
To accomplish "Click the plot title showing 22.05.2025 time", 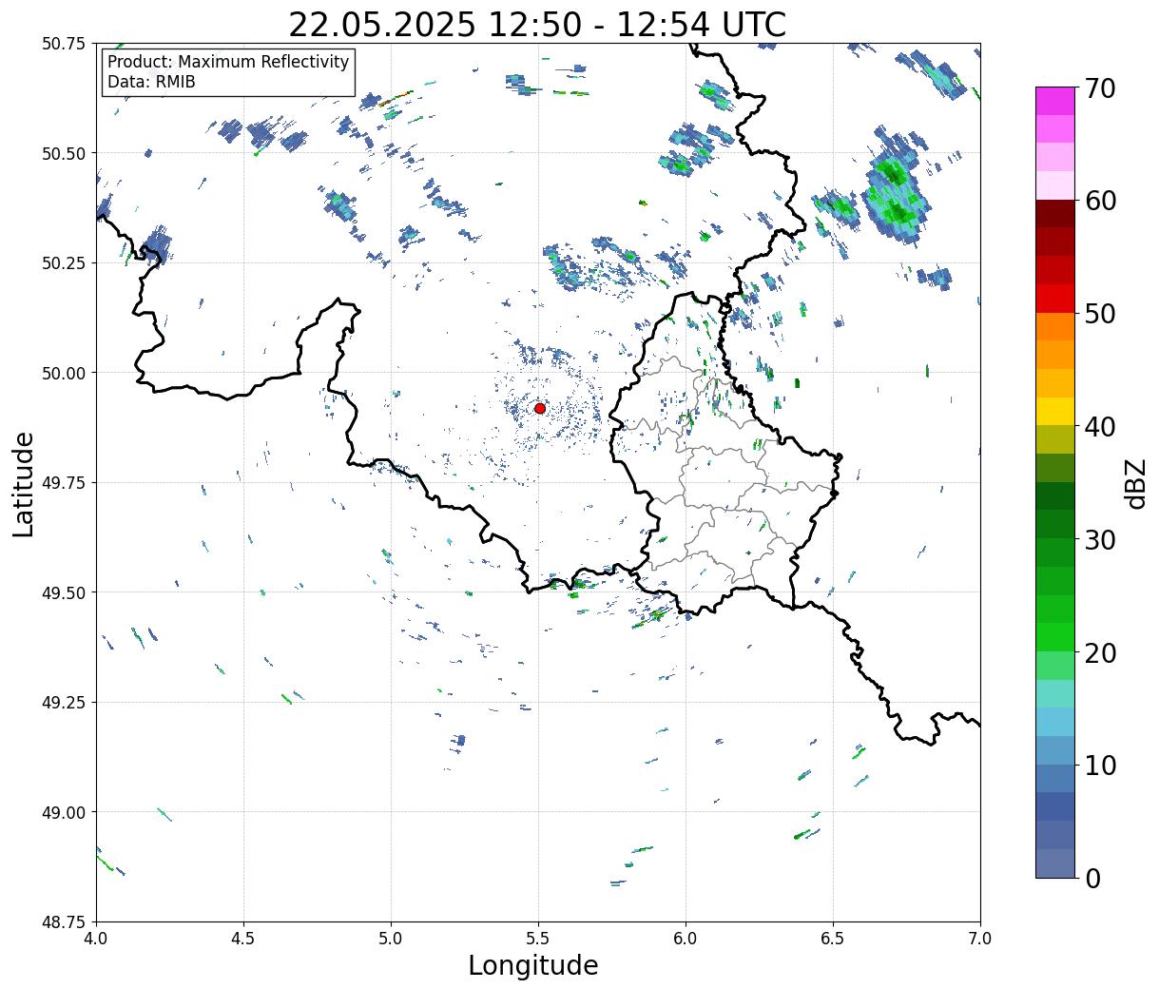I will coord(537,25).
